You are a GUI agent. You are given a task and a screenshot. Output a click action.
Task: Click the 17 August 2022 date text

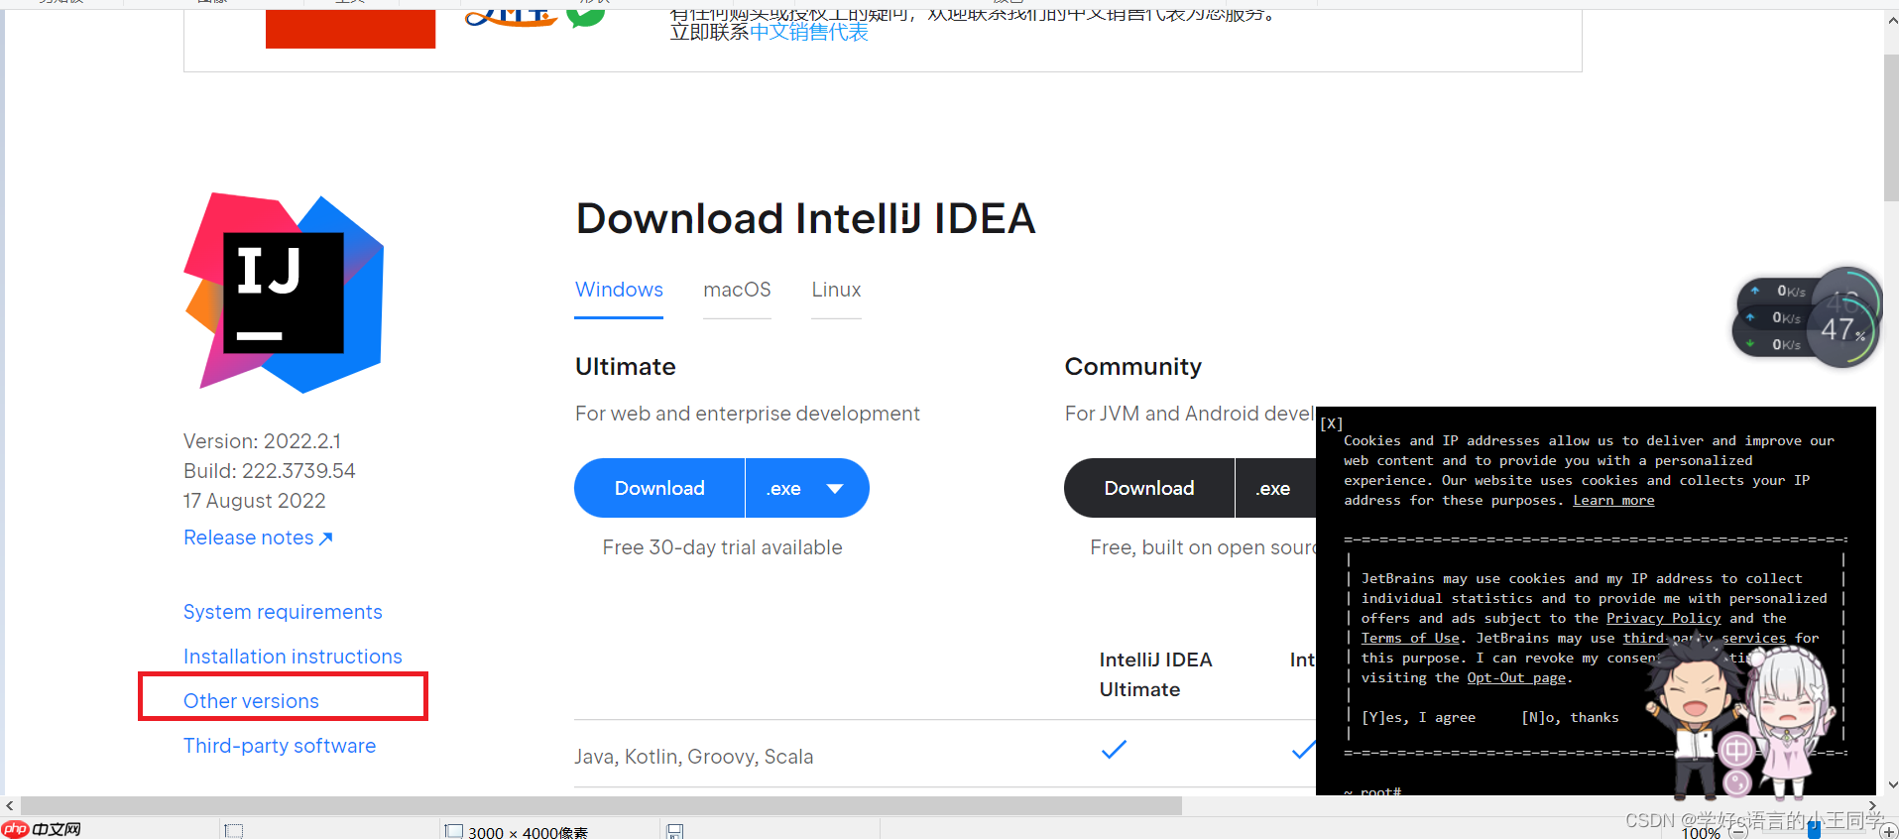255,501
